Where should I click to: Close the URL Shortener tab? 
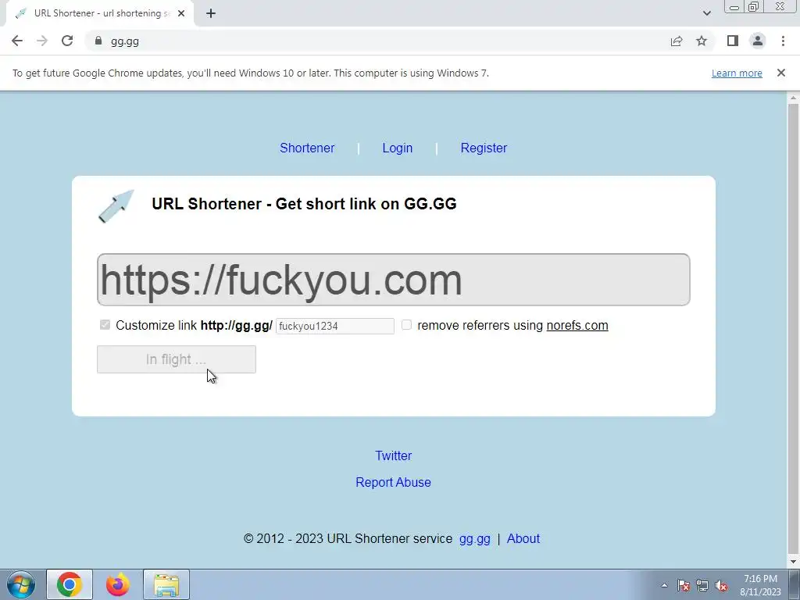coord(181,13)
